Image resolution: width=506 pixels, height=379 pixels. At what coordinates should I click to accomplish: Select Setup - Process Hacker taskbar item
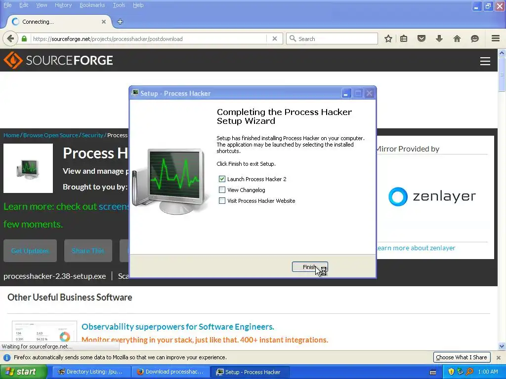(x=250, y=372)
